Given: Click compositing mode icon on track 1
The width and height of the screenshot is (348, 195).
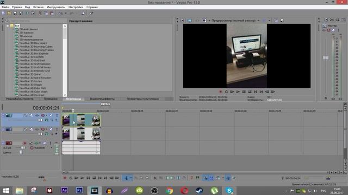Looking at the screenshot, I should coord(47,120).
